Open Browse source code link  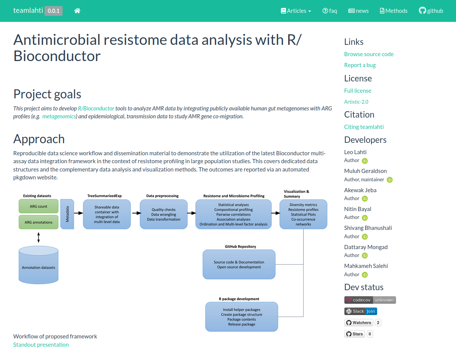(x=369, y=54)
